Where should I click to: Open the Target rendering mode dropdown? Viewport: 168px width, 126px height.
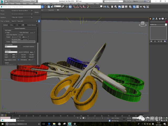pyautogui.click(x=22, y=10)
